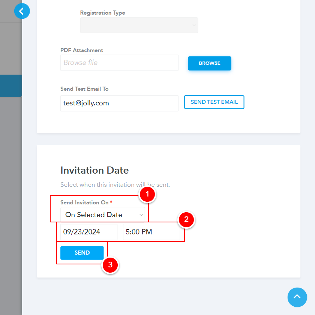Image resolution: width=315 pixels, height=315 pixels.
Task: Click the PDF Attachment label
Action: click(x=82, y=50)
